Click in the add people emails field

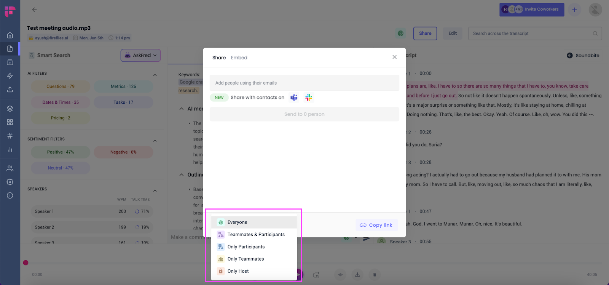pos(304,83)
